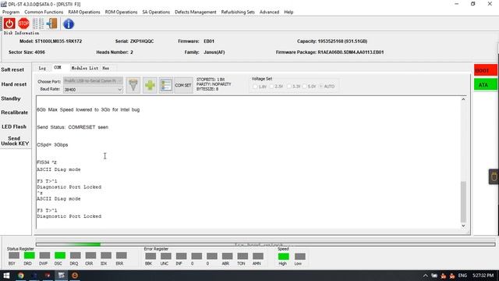Click the Low speed indicator
Screen dimensions: 499x281
[x=299, y=257]
